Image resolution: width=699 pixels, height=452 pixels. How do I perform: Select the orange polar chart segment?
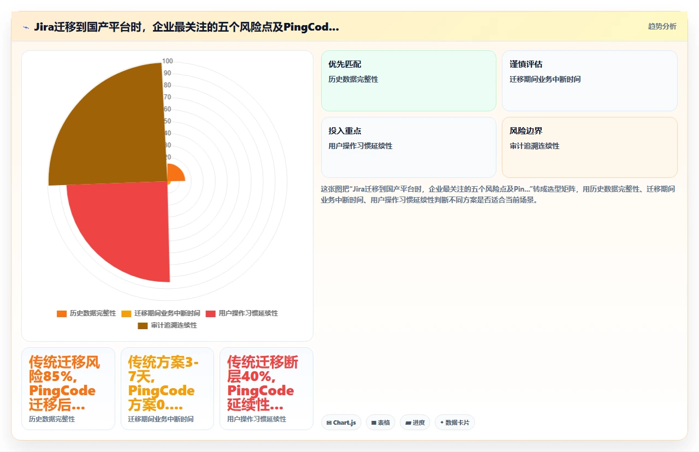(x=176, y=173)
